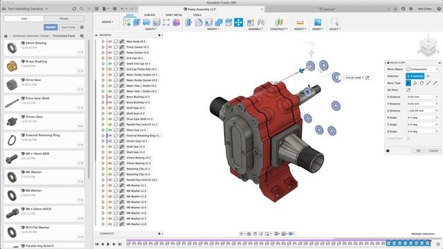Expand the Main Body tree node
This screenshot has width=443, height=249.
(x=103, y=41)
